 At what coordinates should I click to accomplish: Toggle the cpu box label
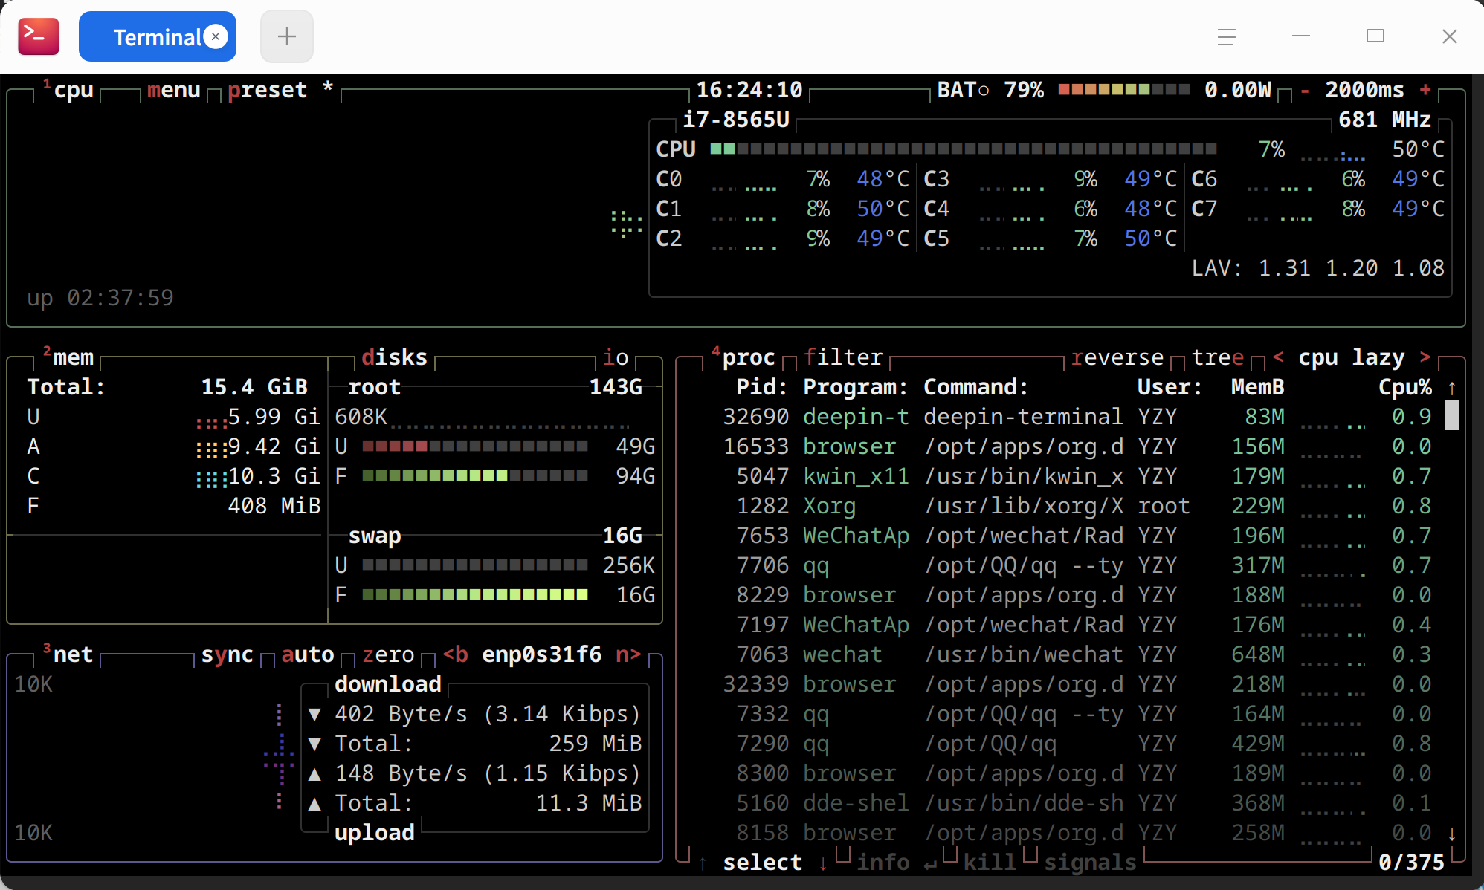(x=68, y=90)
